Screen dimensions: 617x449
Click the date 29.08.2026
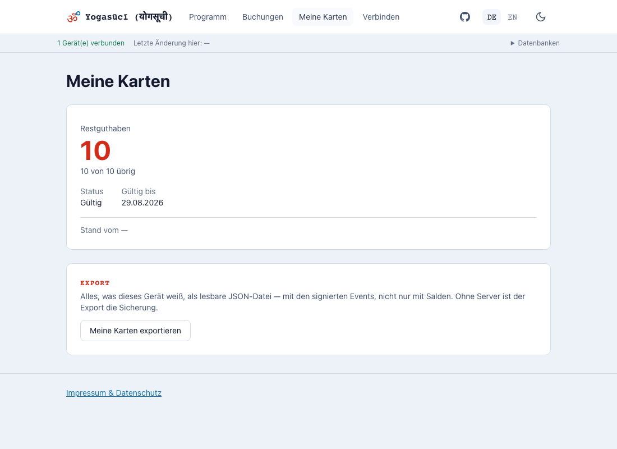[142, 203]
